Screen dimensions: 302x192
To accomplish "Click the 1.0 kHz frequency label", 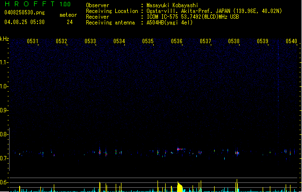I will pos(4,86).
